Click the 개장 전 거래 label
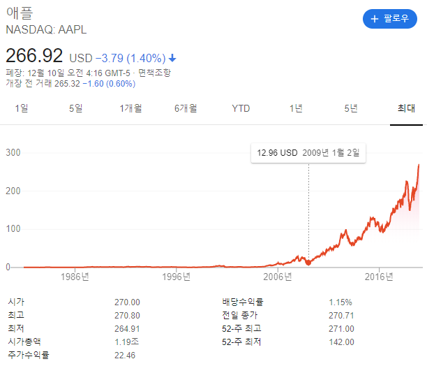Viewport: 427px width, 366px height. point(29,83)
